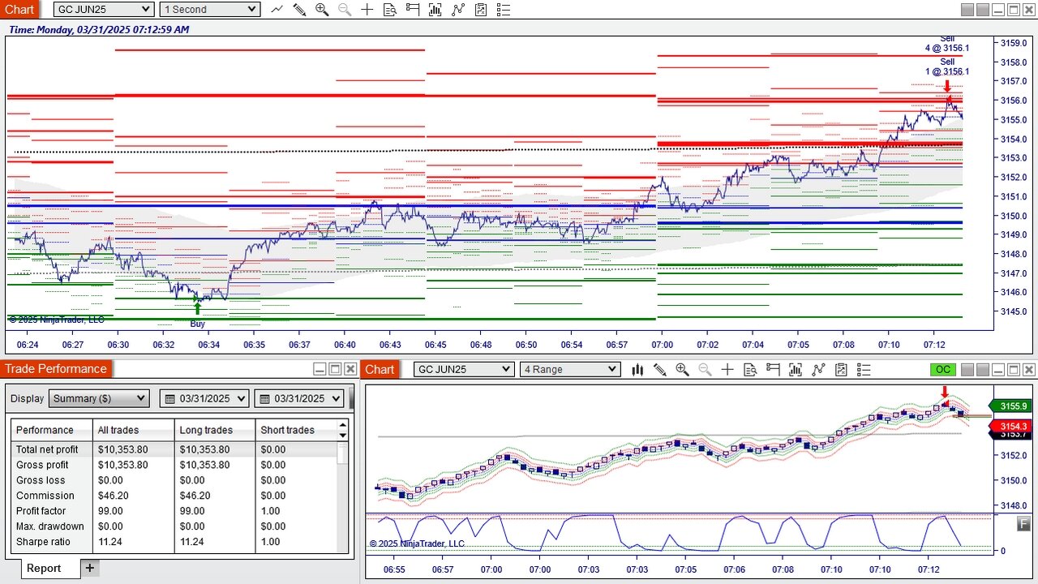Select crosshair cursor in top chart
Image resolution: width=1038 pixels, height=584 pixels.
pyautogui.click(x=367, y=10)
